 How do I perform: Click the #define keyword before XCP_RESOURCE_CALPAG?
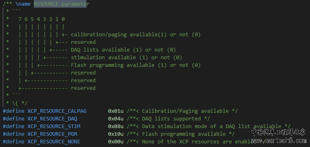14,111
